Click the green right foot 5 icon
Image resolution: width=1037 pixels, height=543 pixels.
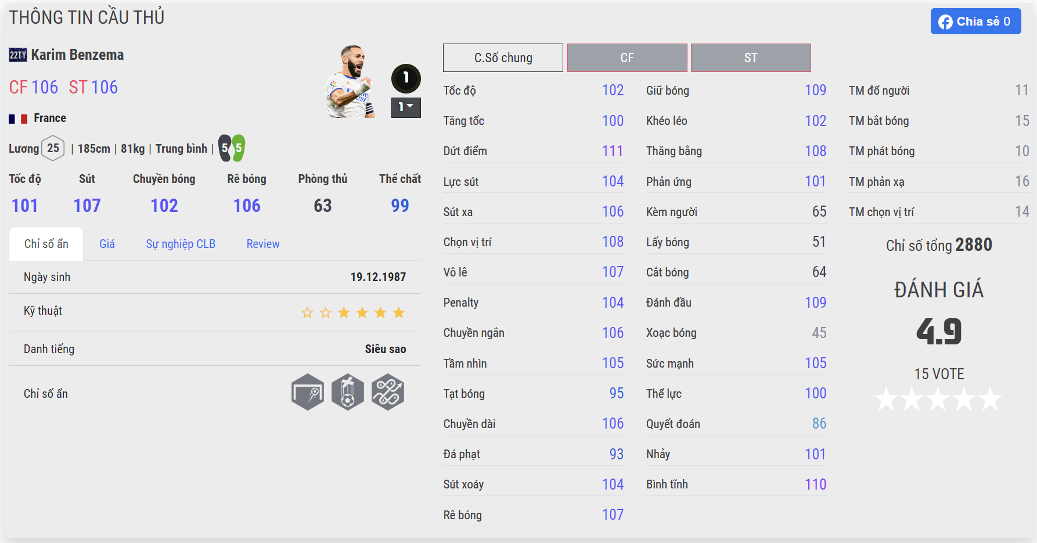[239, 148]
